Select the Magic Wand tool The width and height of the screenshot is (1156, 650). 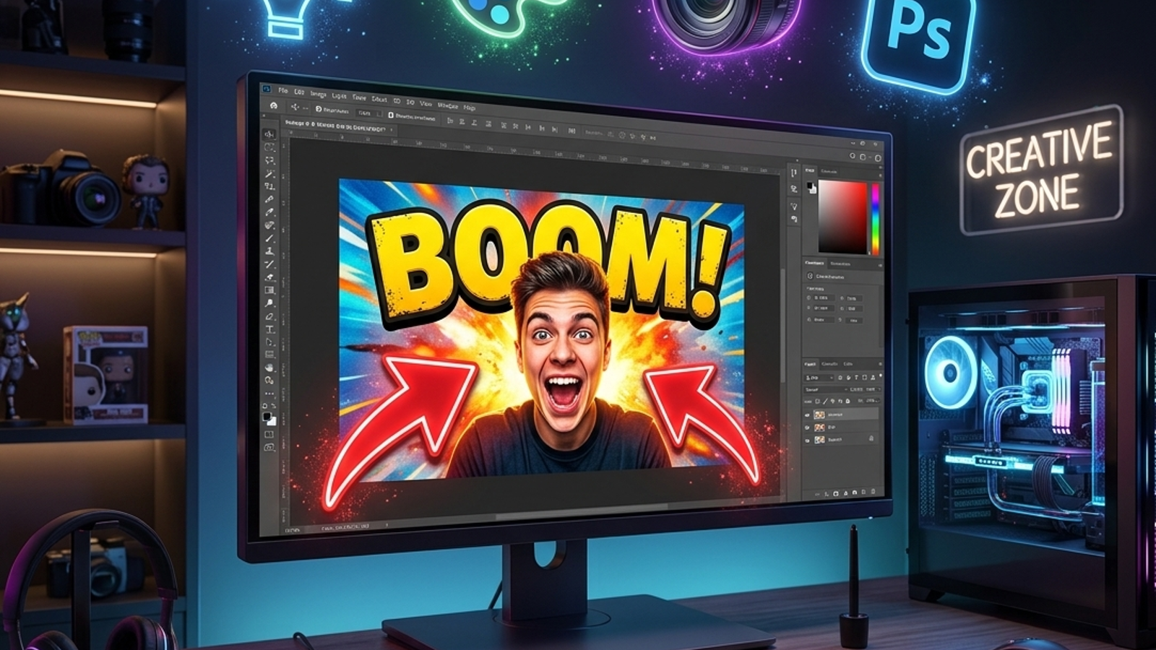[x=269, y=173]
